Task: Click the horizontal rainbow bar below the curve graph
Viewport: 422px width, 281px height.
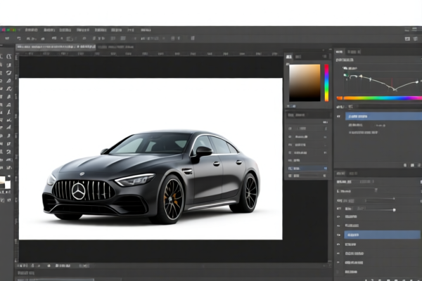Action: point(379,98)
